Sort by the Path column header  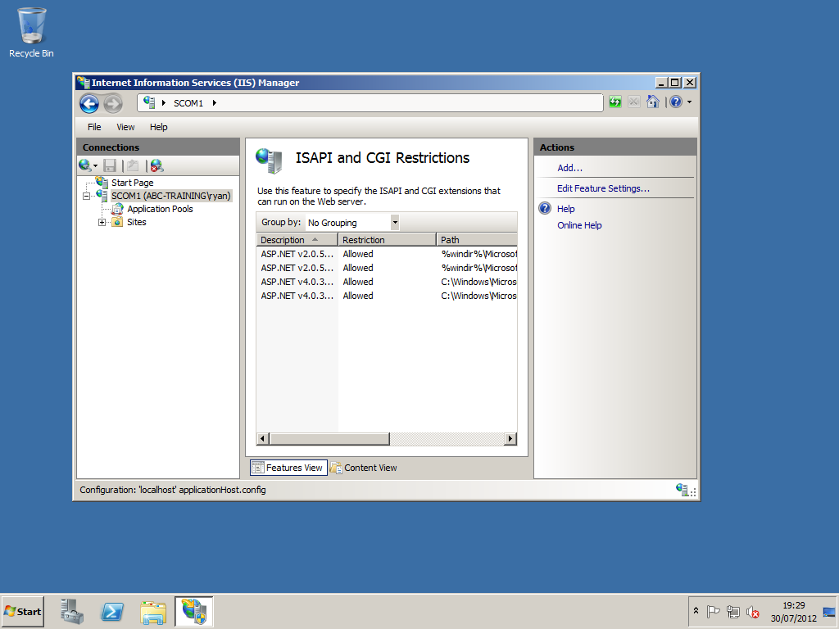(x=477, y=240)
